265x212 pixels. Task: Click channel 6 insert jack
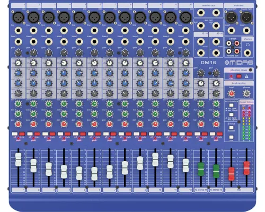pyautogui.click(x=94, y=42)
